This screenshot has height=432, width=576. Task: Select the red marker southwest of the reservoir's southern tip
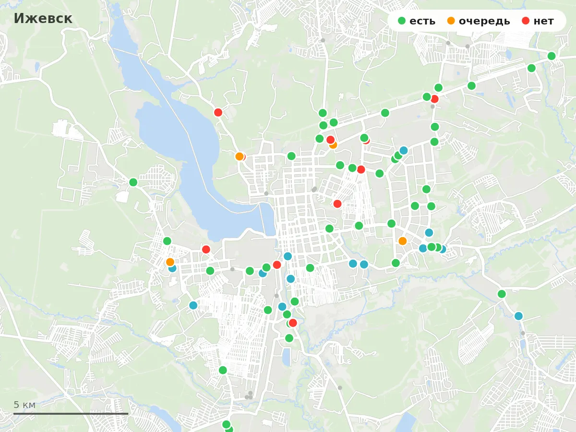coord(206,249)
